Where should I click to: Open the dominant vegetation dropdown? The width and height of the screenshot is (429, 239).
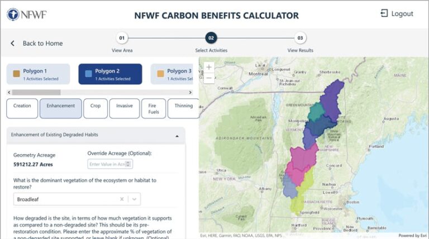click(135, 199)
